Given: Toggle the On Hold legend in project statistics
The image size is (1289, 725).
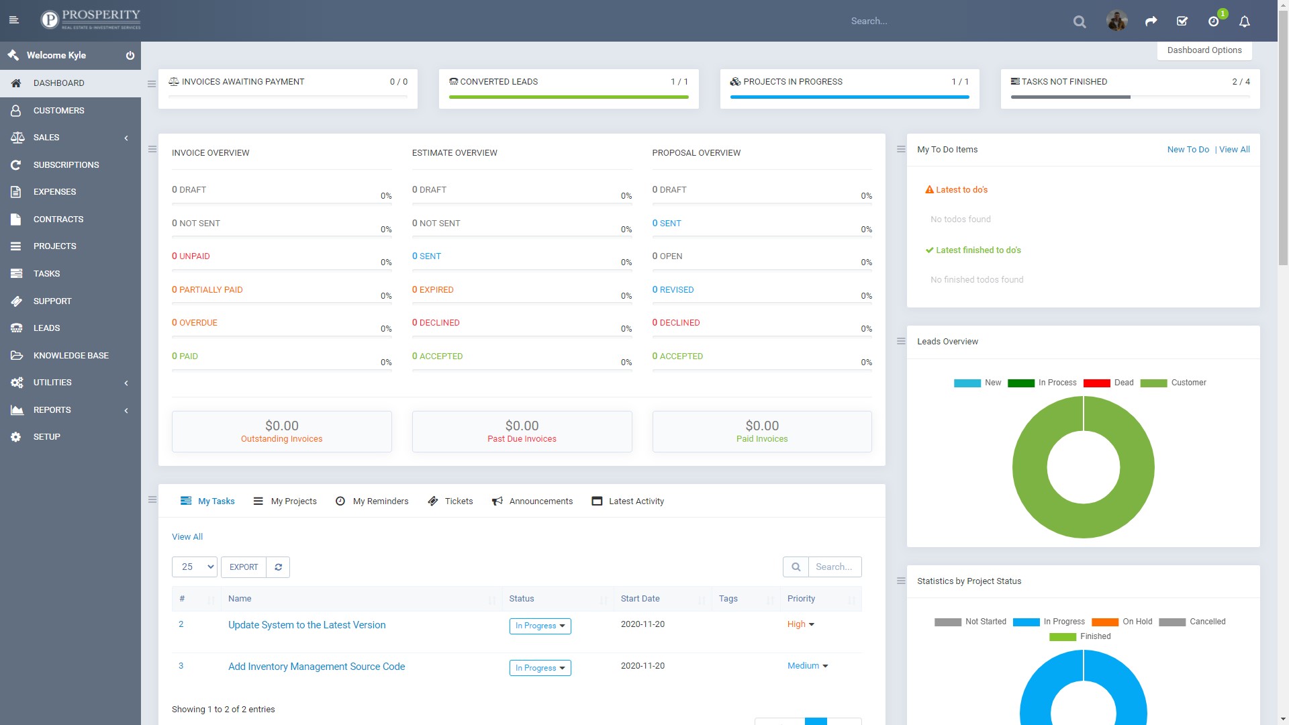Looking at the screenshot, I should pos(1121,622).
